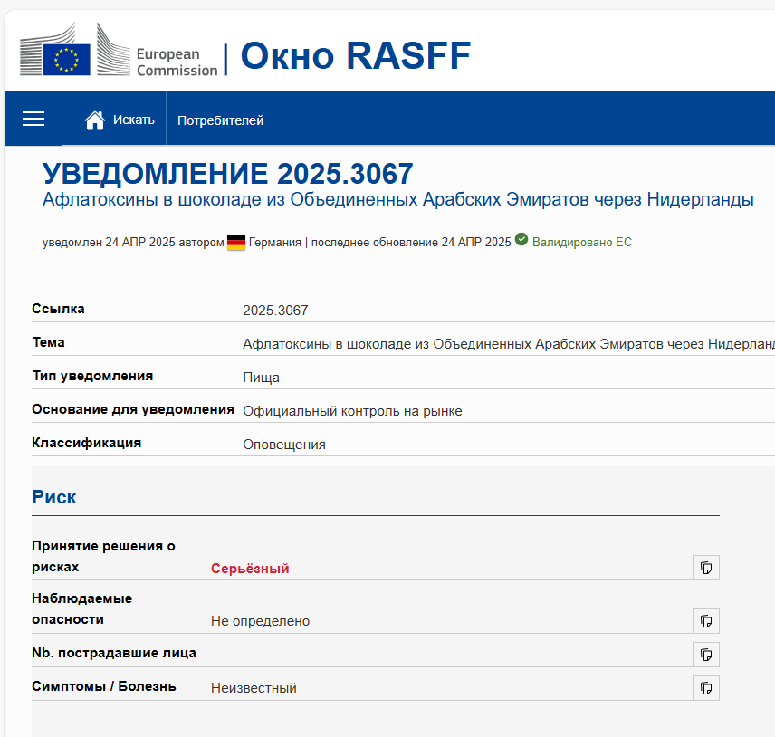Copy the Симптомы / Болезнь value
The height and width of the screenshot is (737, 775).
coord(706,688)
